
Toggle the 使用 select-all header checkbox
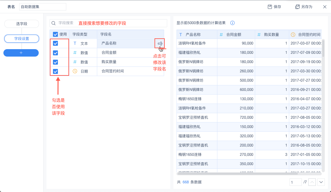coord(55,34)
